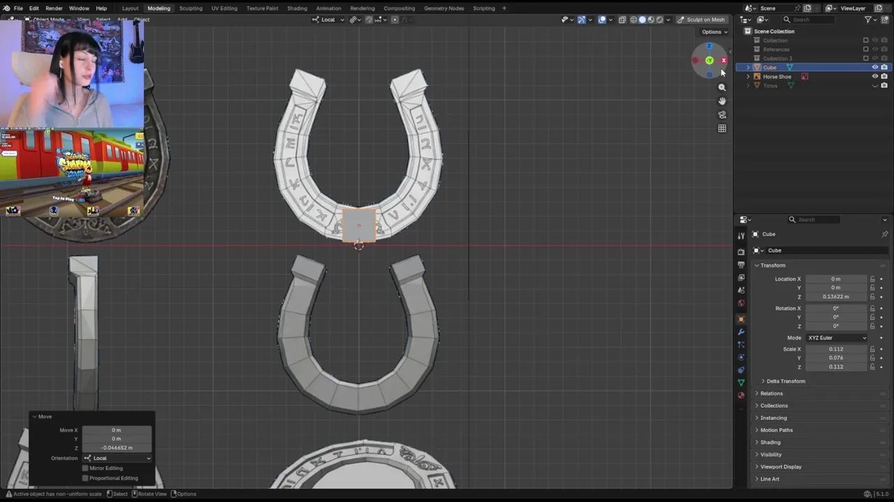This screenshot has height=502, width=894.
Task: Click the ViewLayer name field
Action: [856, 8]
